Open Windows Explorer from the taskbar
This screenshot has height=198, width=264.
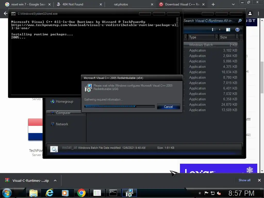coord(33,193)
